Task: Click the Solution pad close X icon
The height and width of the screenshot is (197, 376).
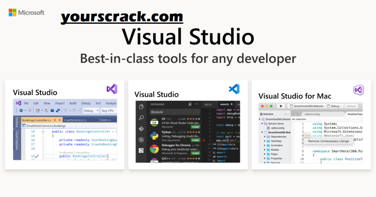Action: [288, 114]
